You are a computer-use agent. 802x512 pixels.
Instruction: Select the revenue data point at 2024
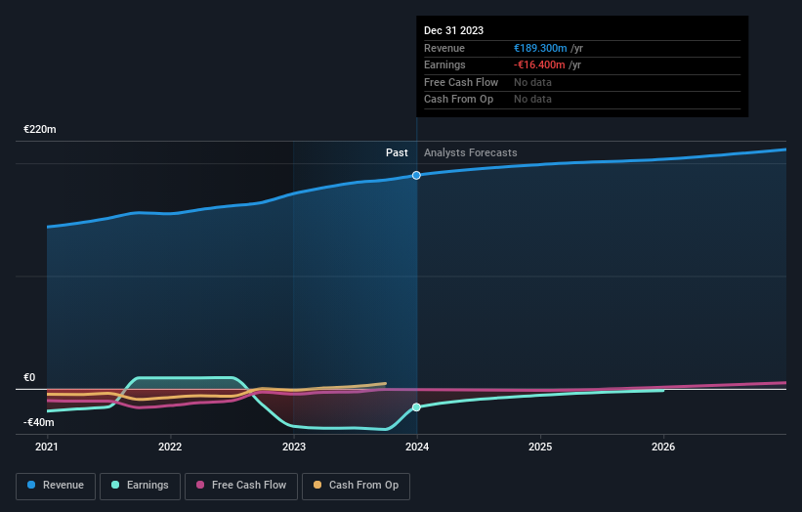[x=416, y=176]
